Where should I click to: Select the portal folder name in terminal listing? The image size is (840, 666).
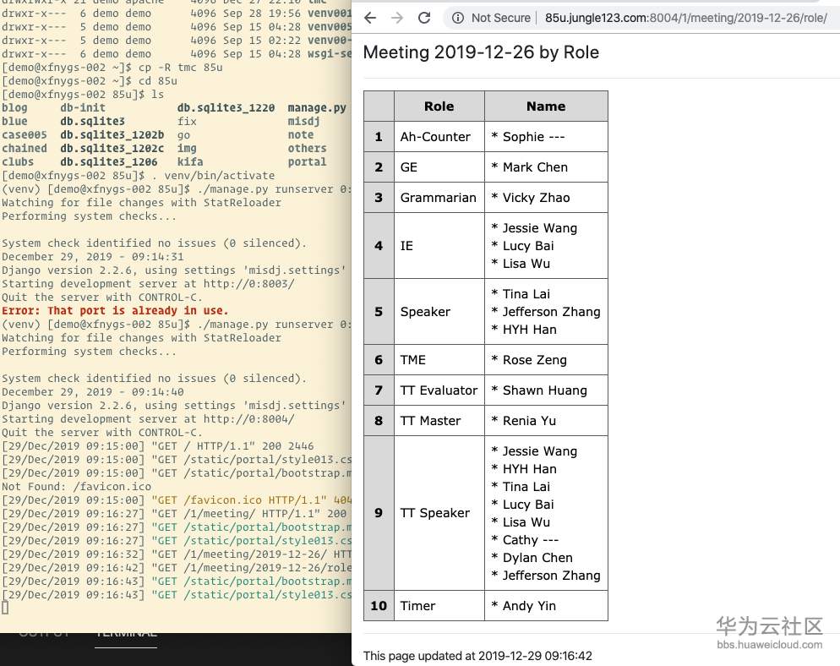point(307,161)
